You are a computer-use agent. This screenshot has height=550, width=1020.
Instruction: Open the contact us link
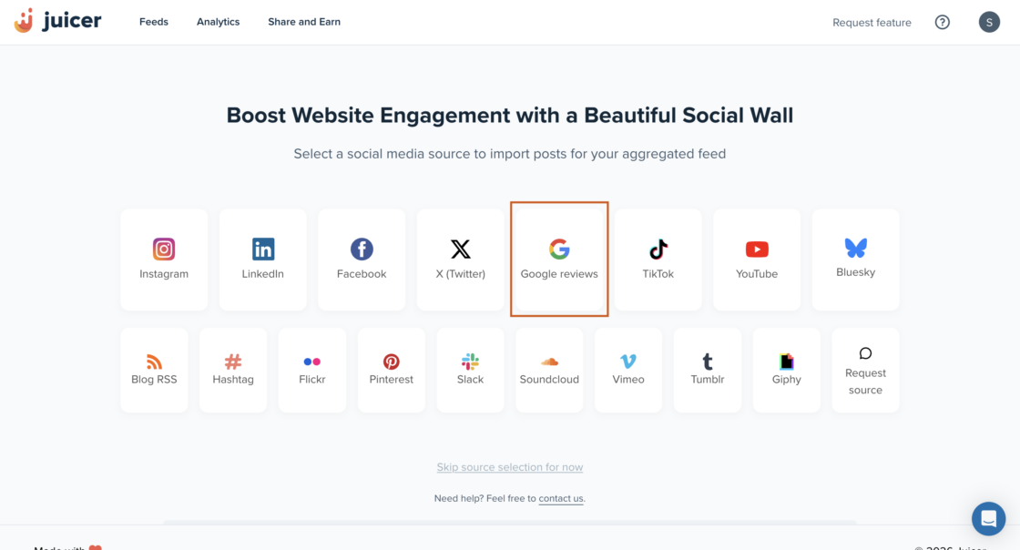(561, 499)
